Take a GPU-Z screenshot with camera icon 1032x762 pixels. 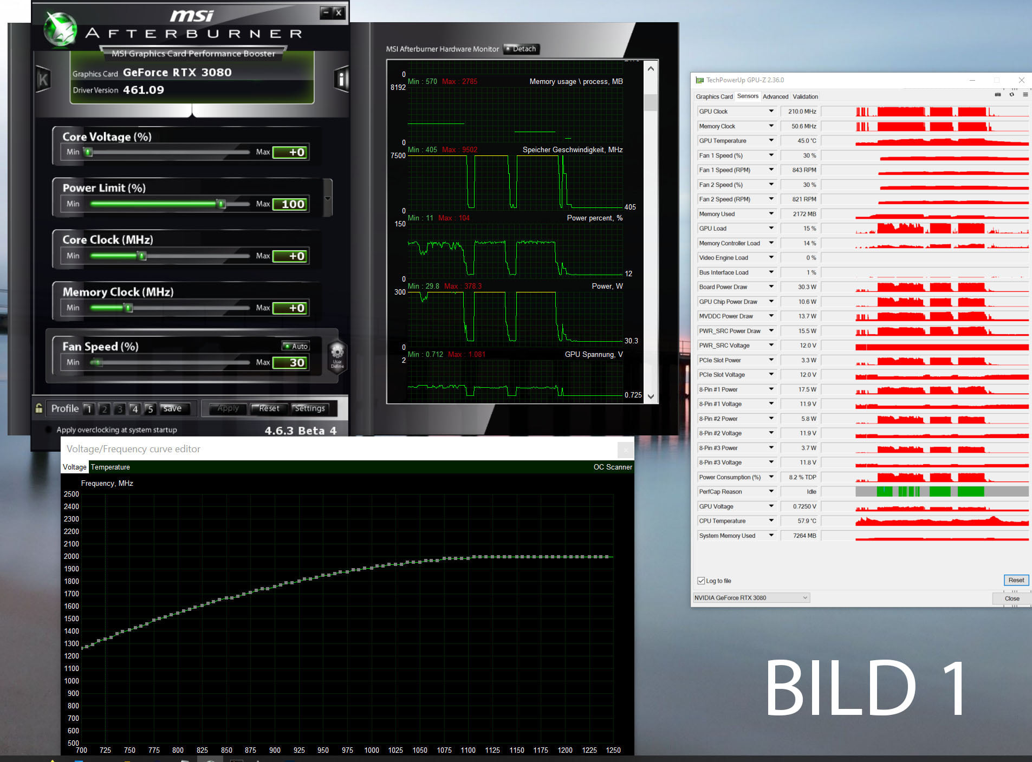pos(998,95)
